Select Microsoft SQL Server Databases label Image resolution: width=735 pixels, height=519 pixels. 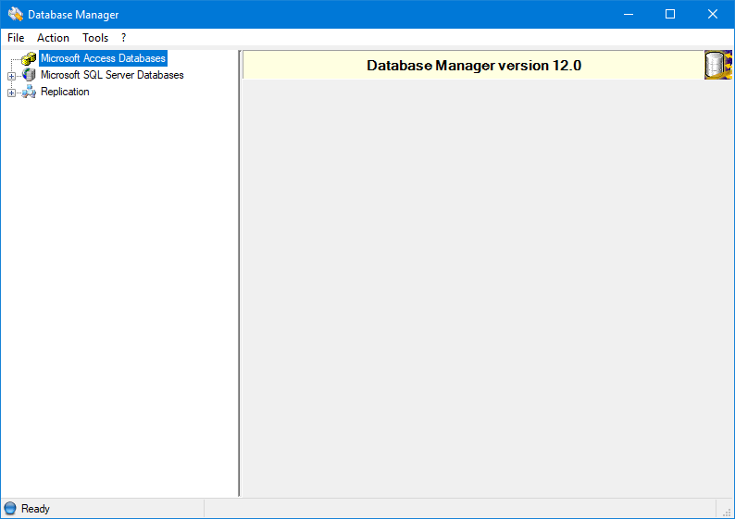pyautogui.click(x=112, y=75)
